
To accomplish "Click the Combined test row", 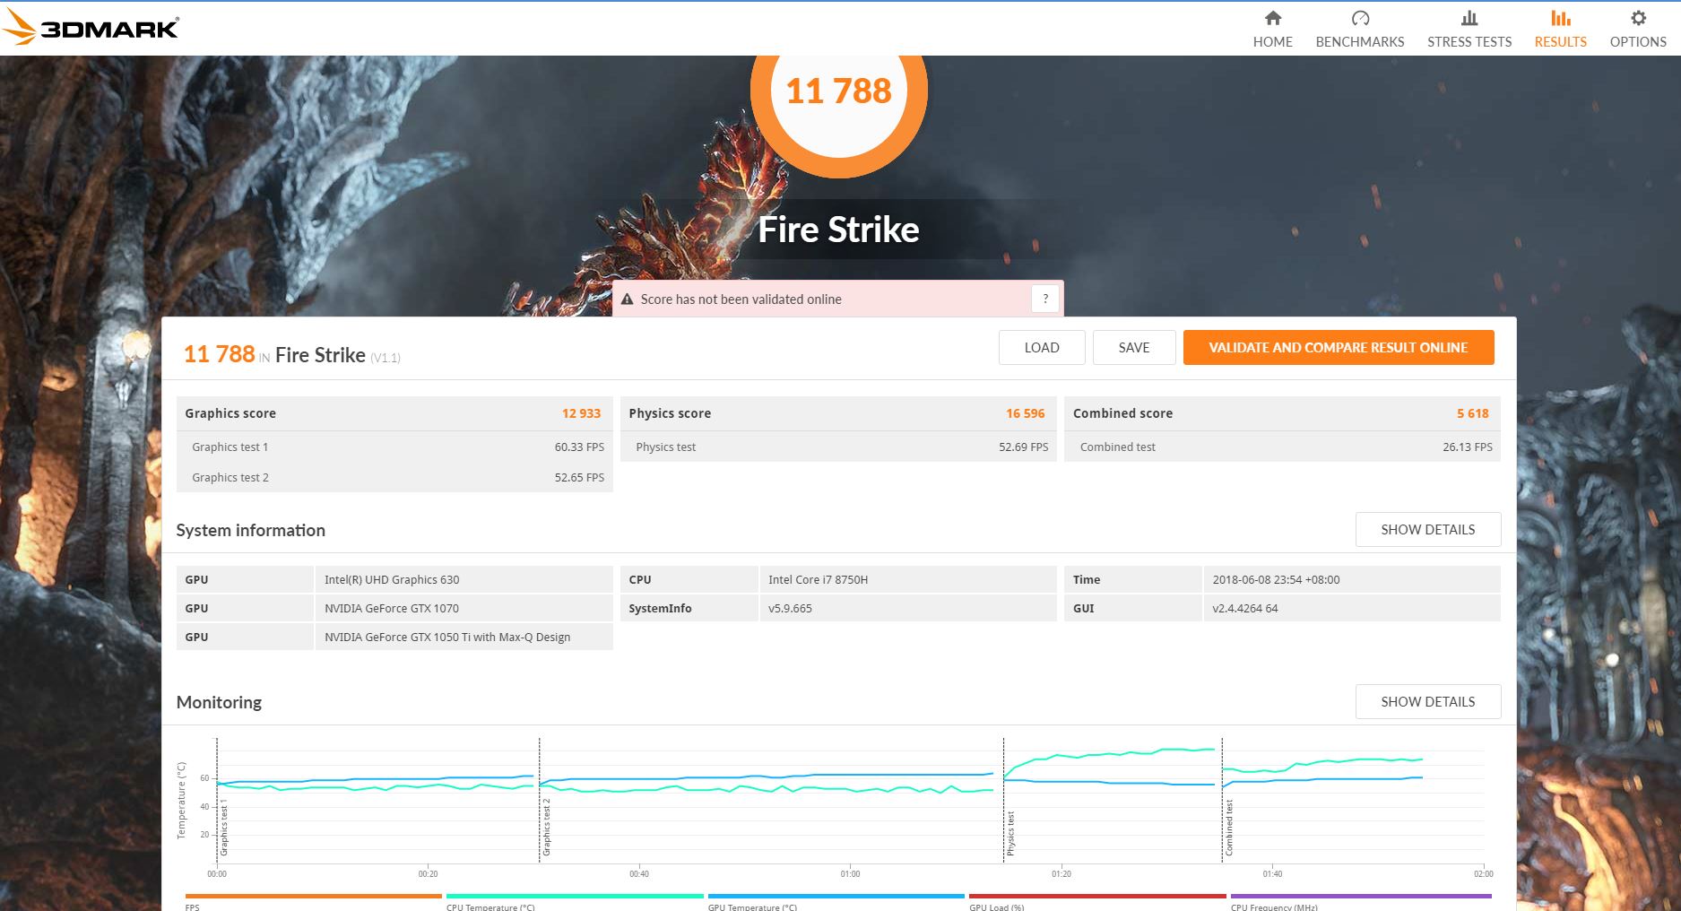I will coord(1282,447).
